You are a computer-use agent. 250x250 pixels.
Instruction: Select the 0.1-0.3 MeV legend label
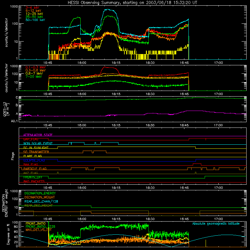point(36,67)
